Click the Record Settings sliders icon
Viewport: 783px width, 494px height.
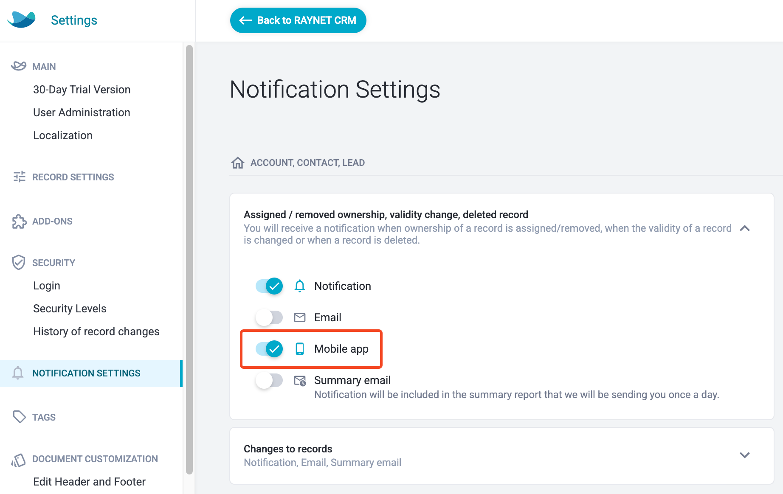coord(19,177)
